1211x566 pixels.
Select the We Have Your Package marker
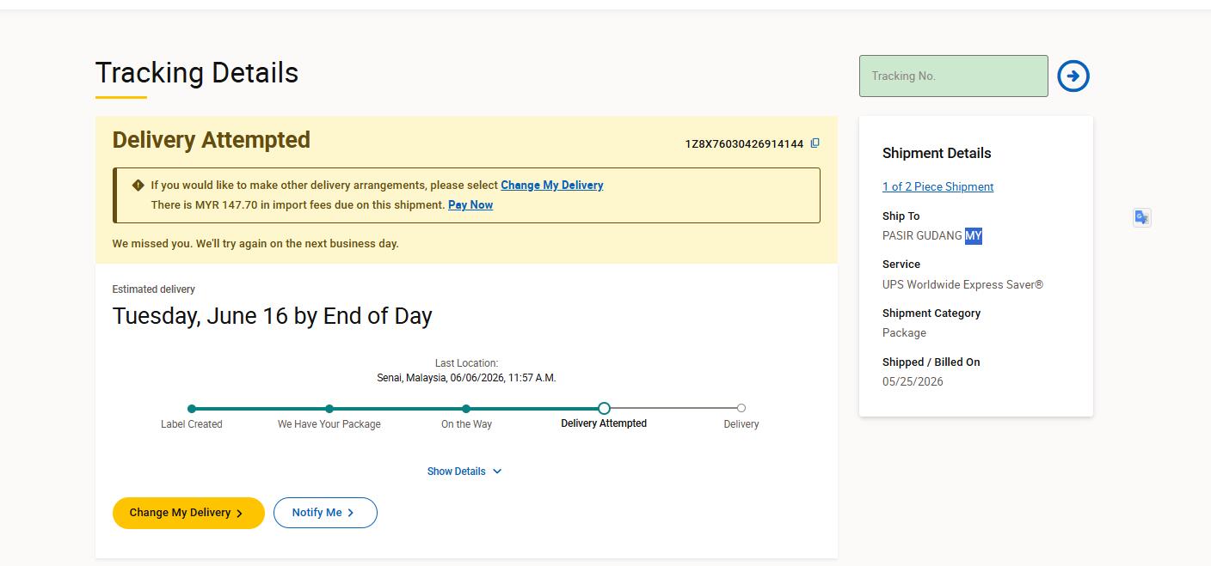point(329,409)
